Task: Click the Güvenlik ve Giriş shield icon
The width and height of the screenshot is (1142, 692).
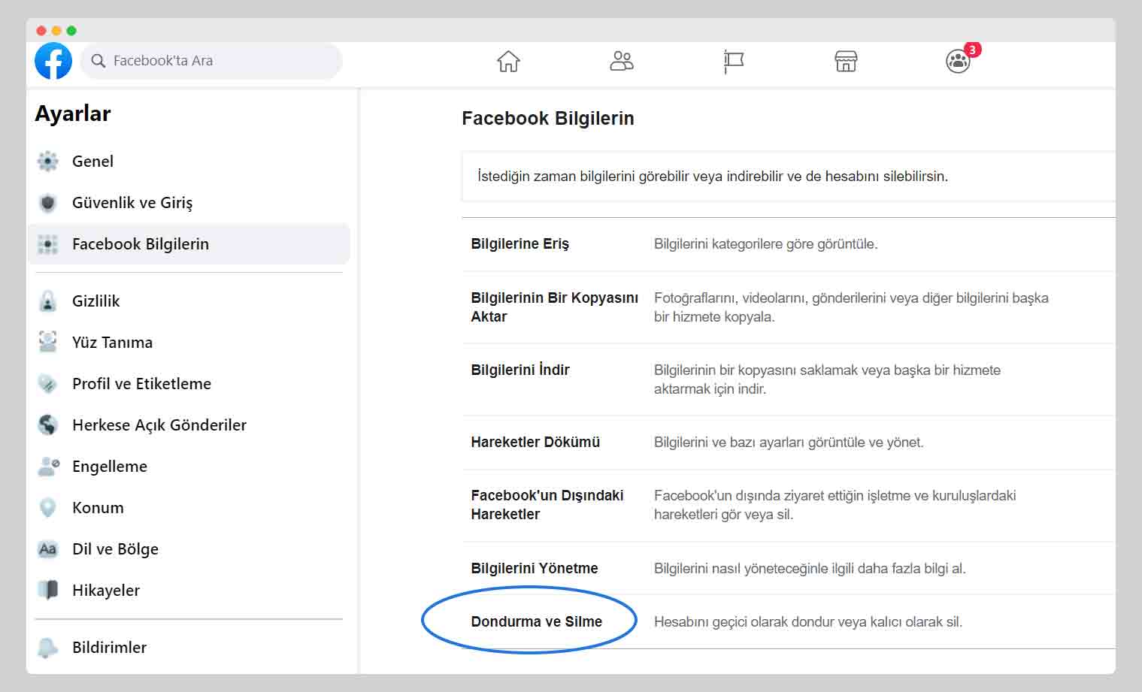Action: pyautogui.click(x=47, y=203)
